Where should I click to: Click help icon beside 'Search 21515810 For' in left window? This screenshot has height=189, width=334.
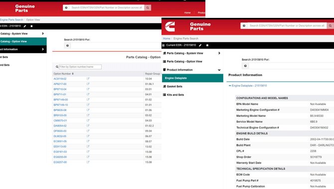coord(67,45)
